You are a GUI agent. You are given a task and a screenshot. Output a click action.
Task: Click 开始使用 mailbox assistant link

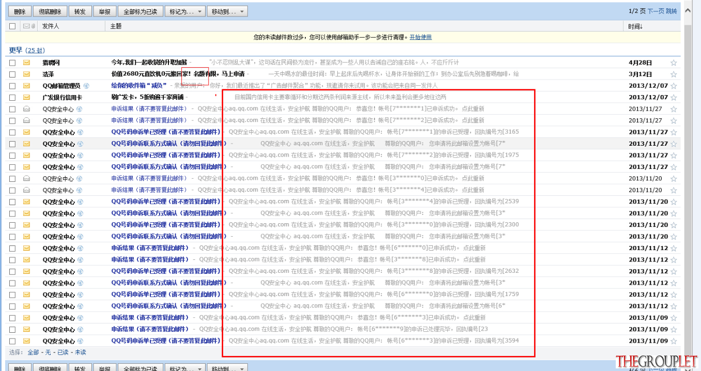(x=420, y=37)
